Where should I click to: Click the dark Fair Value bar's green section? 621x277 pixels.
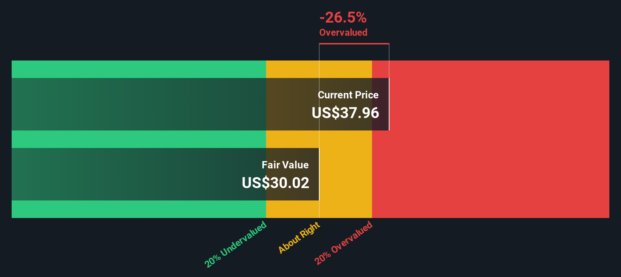pyautogui.click(x=139, y=174)
